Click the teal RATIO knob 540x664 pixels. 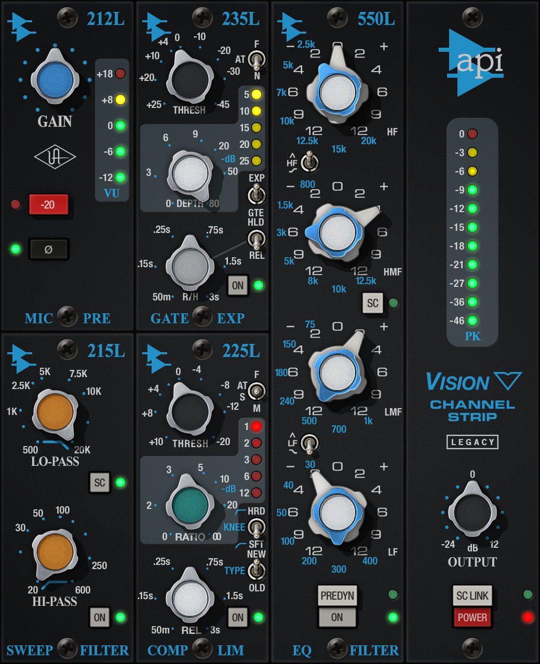point(190,505)
